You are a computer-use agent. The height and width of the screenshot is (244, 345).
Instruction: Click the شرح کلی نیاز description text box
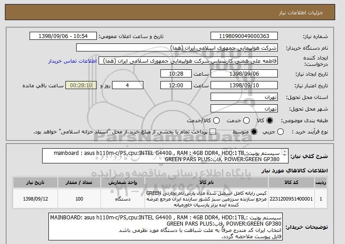click(165, 156)
